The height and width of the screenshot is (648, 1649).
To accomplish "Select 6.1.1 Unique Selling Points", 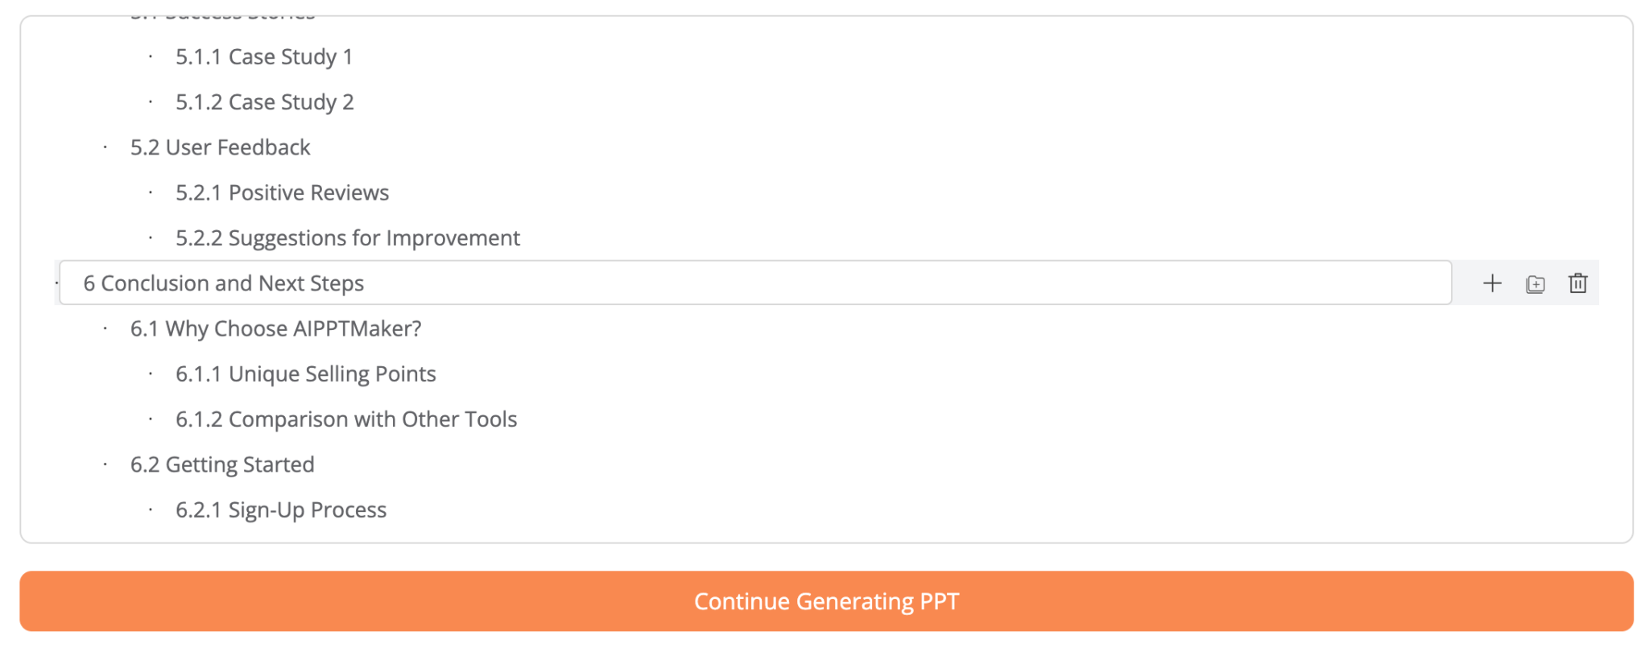I will tap(306, 374).
